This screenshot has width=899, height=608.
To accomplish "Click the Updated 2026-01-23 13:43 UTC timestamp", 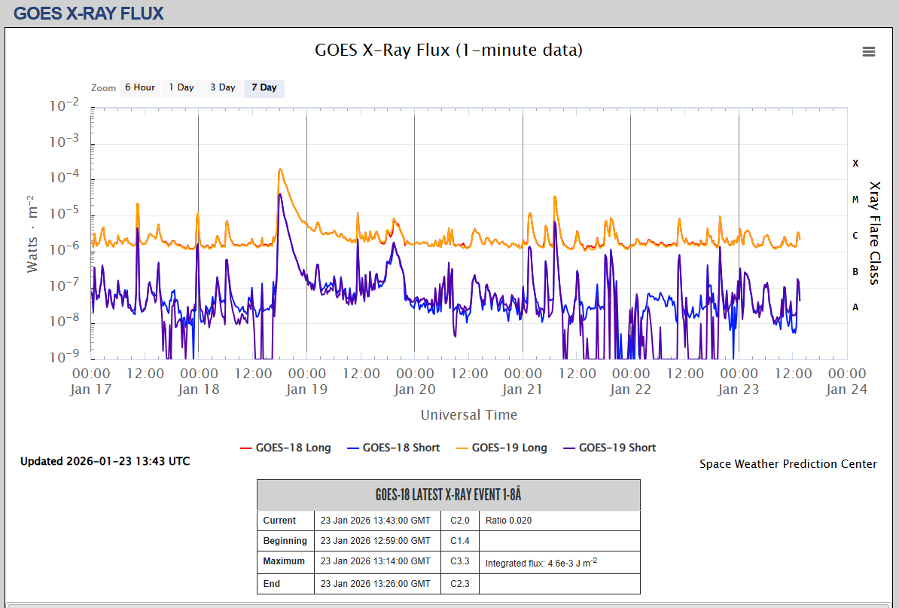I will coord(105,461).
